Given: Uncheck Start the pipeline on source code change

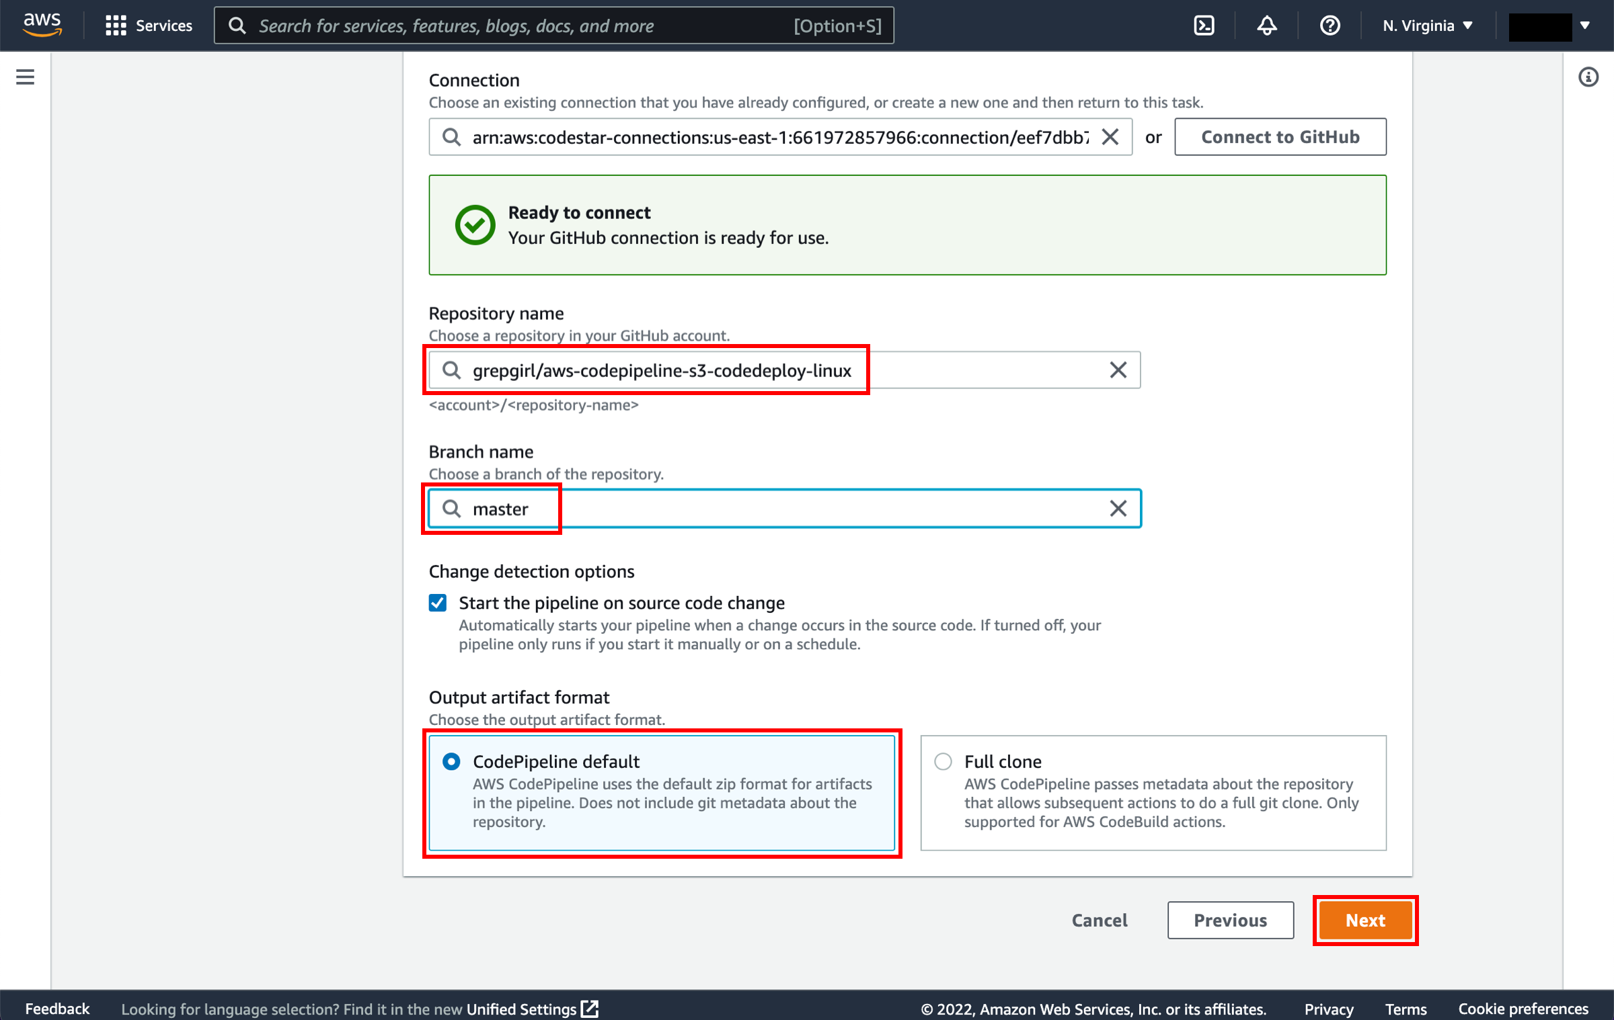Looking at the screenshot, I should [438, 602].
